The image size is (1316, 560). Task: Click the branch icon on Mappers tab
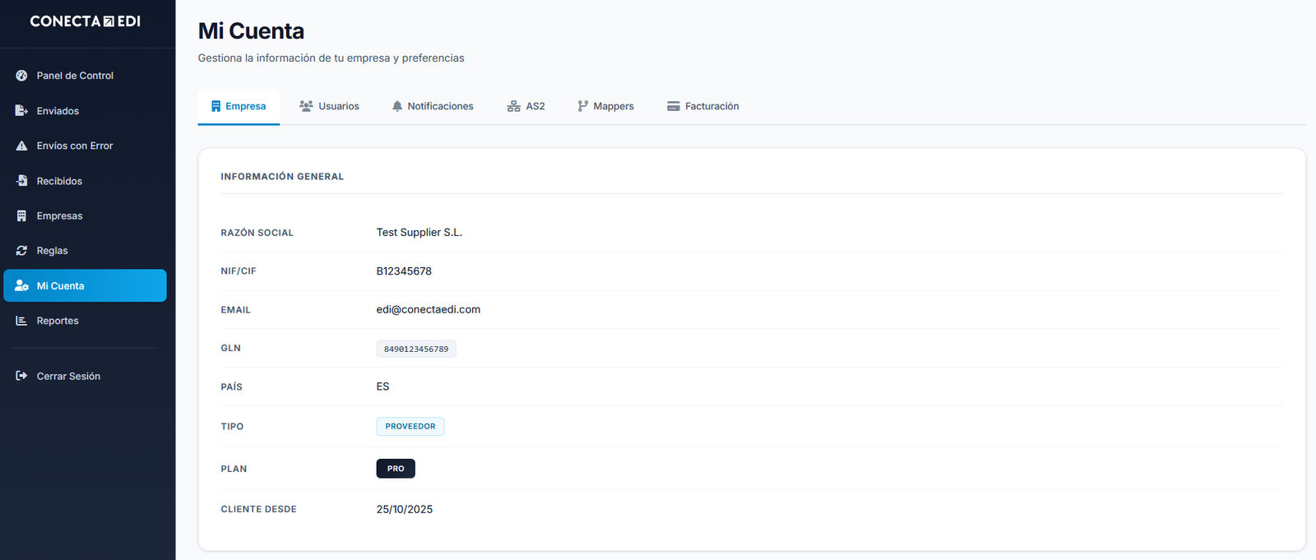582,106
